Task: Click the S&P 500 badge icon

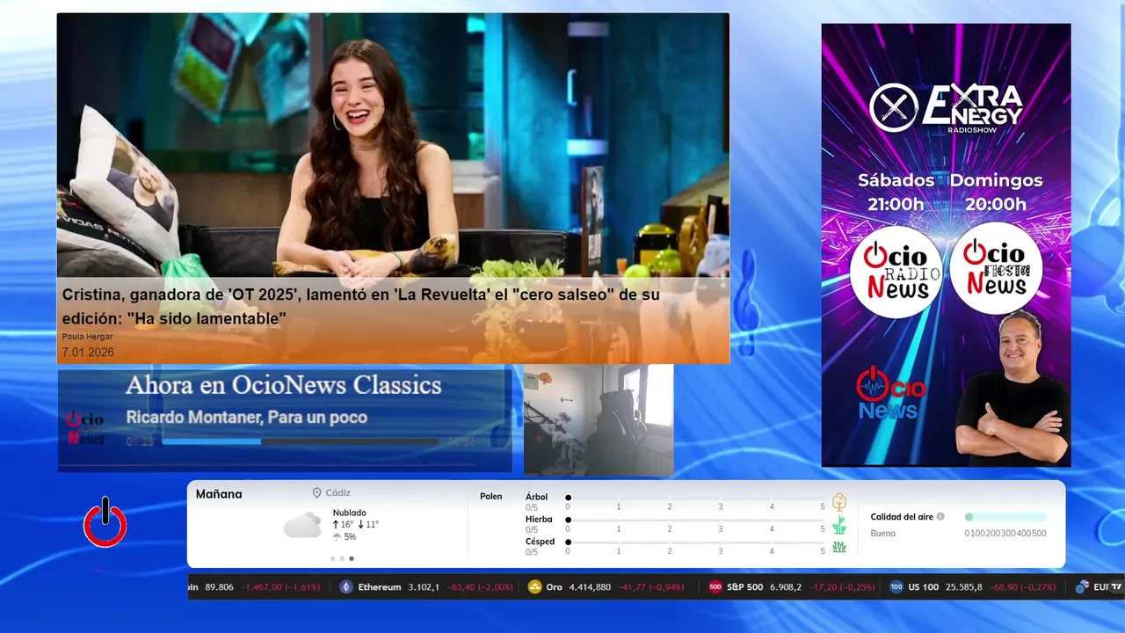Action: coord(715,587)
